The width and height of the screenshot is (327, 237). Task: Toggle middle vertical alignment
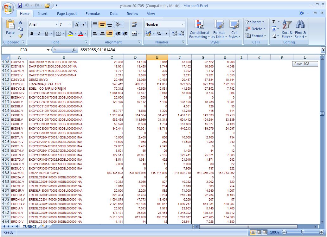(102, 24)
